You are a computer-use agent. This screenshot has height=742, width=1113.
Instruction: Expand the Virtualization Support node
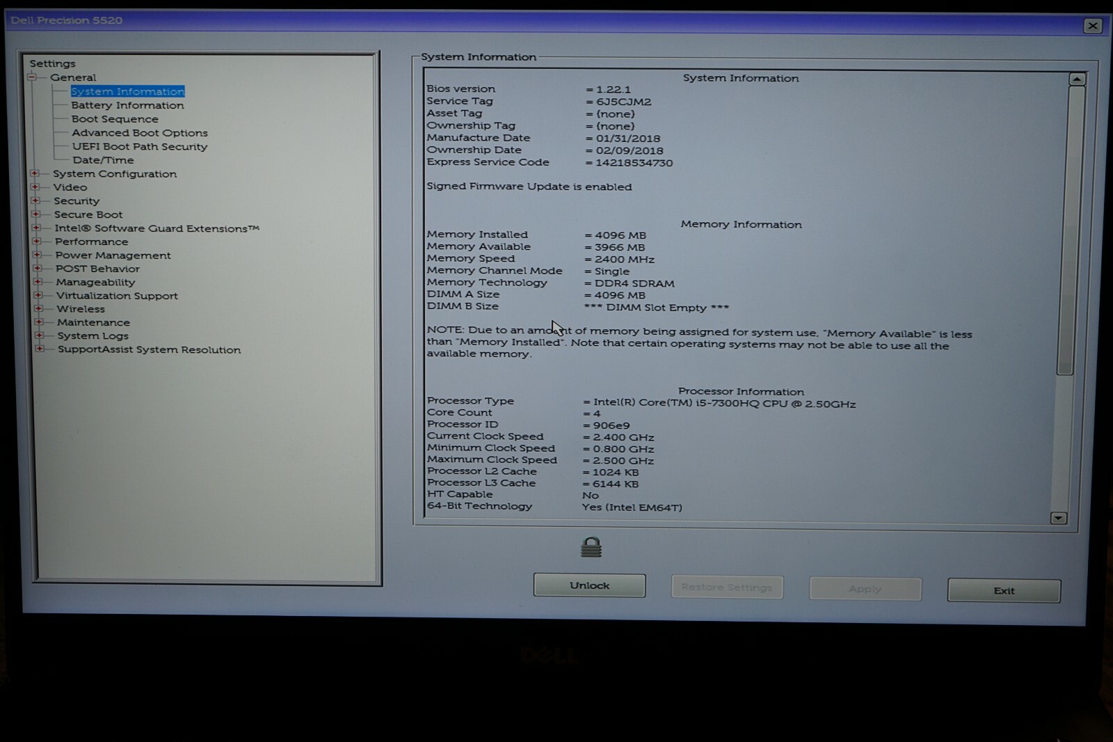click(38, 295)
